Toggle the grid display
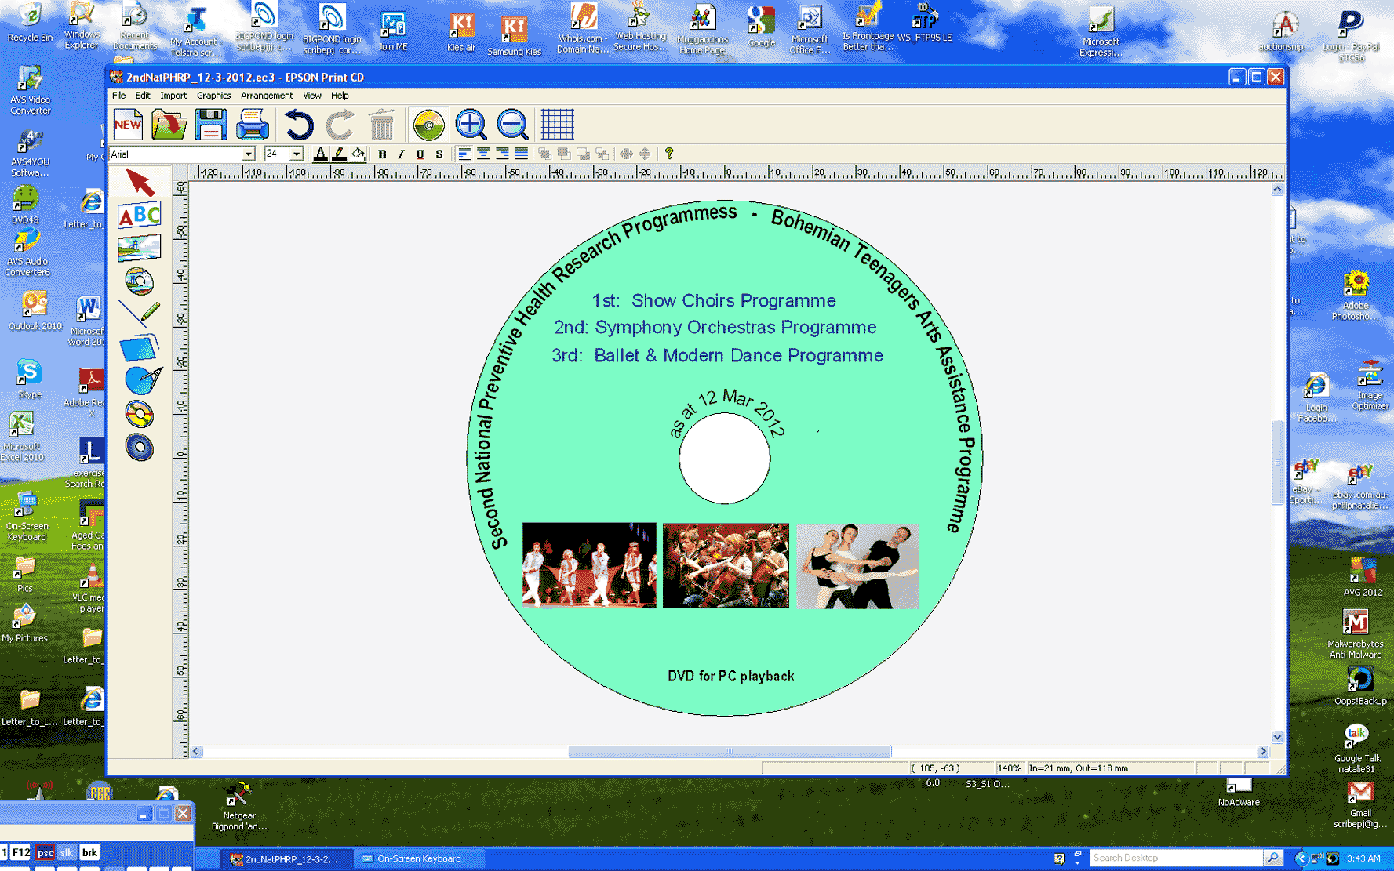 click(x=557, y=125)
